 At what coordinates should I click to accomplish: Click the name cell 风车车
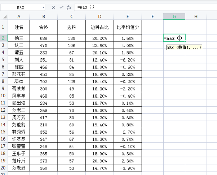19,96
